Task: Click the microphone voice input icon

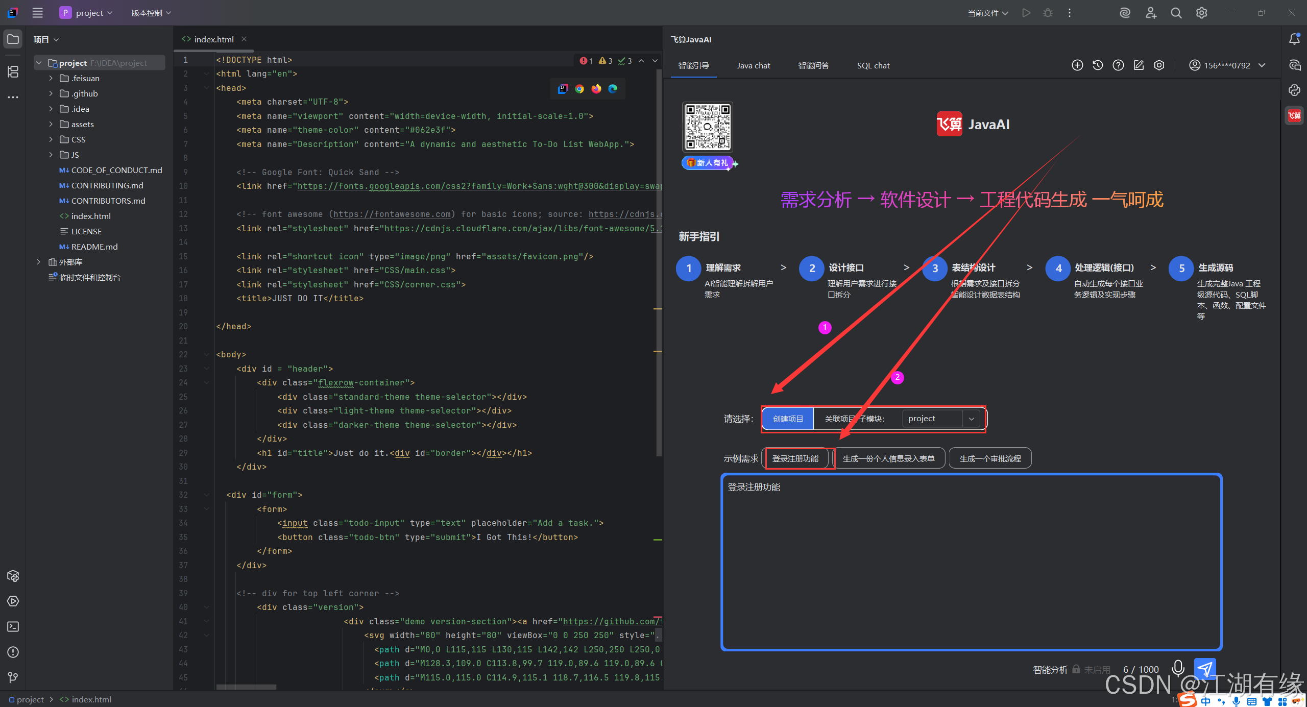Action: point(1178,668)
